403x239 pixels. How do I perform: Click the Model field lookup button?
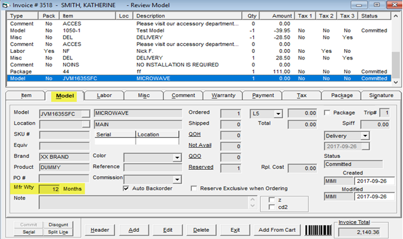click(x=86, y=114)
